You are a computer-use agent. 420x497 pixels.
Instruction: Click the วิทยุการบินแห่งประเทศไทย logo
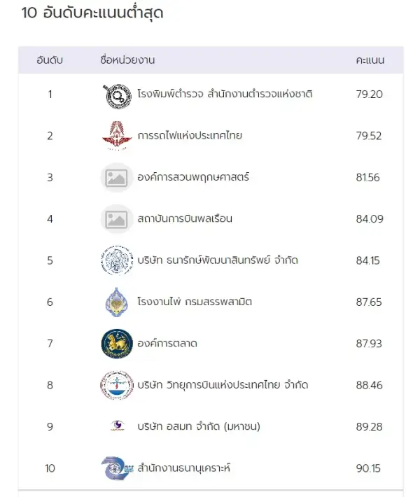tap(116, 385)
